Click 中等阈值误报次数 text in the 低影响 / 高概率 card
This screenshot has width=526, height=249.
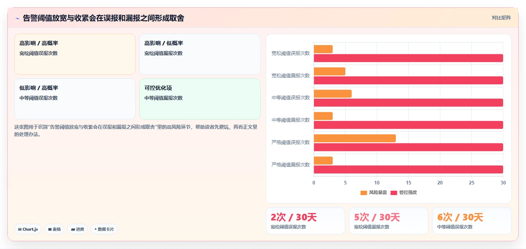tap(38, 98)
